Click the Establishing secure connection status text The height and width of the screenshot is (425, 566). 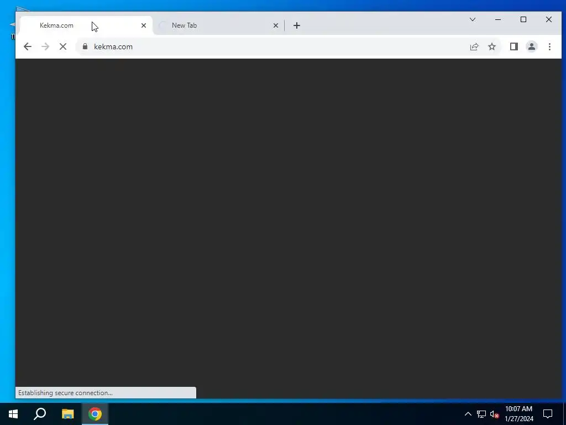coord(65,393)
